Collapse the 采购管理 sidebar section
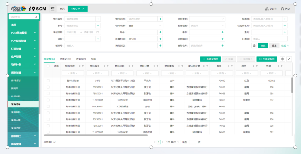Viewport: 301px width, 154px height. tap(23, 72)
